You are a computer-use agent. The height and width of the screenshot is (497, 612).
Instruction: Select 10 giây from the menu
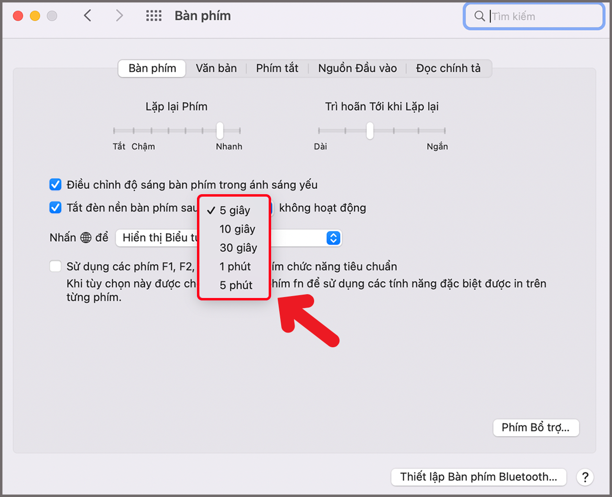coord(234,229)
